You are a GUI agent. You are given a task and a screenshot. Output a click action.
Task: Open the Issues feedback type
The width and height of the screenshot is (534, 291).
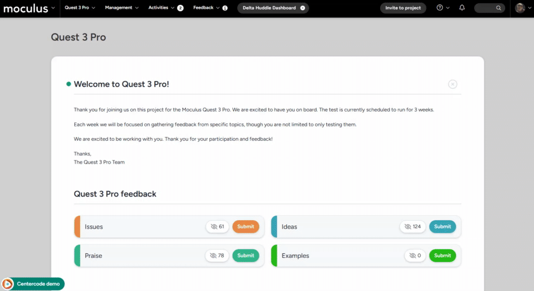click(93, 227)
